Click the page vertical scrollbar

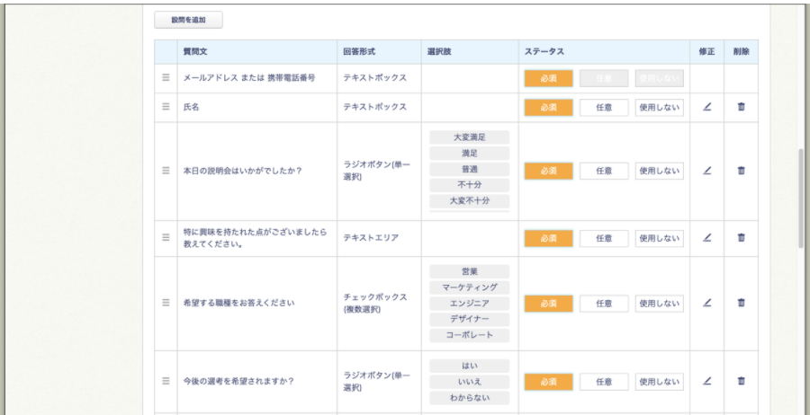click(800, 198)
